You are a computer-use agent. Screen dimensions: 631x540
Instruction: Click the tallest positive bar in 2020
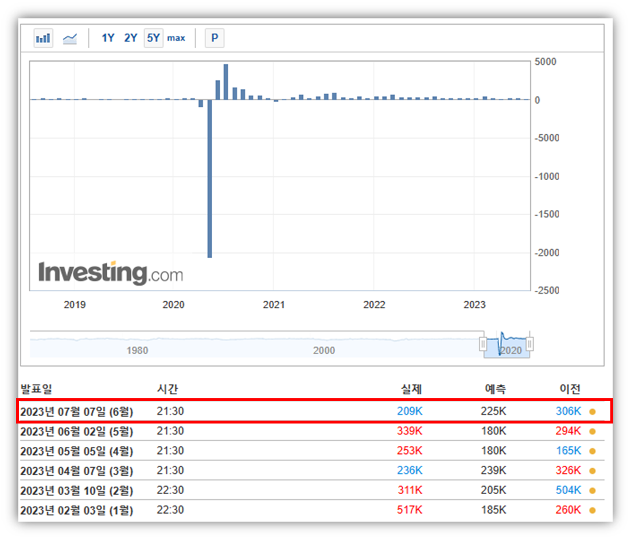click(226, 81)
